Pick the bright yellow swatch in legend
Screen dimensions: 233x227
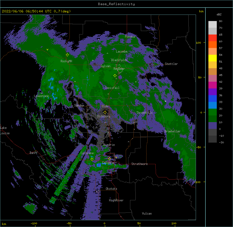pos(212,58)
